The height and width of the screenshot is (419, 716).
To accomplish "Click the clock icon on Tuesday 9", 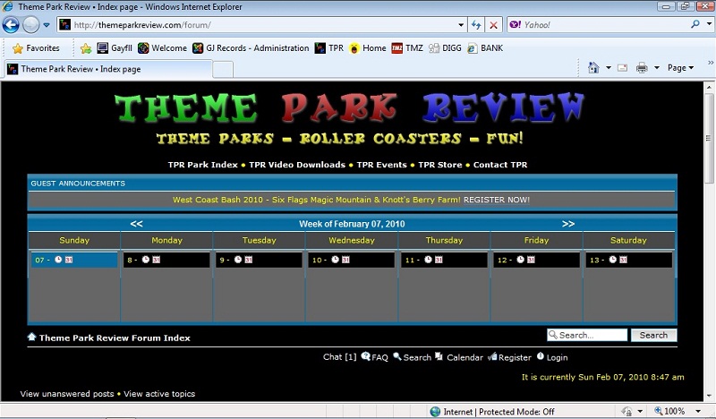I will tap(238, 260).
